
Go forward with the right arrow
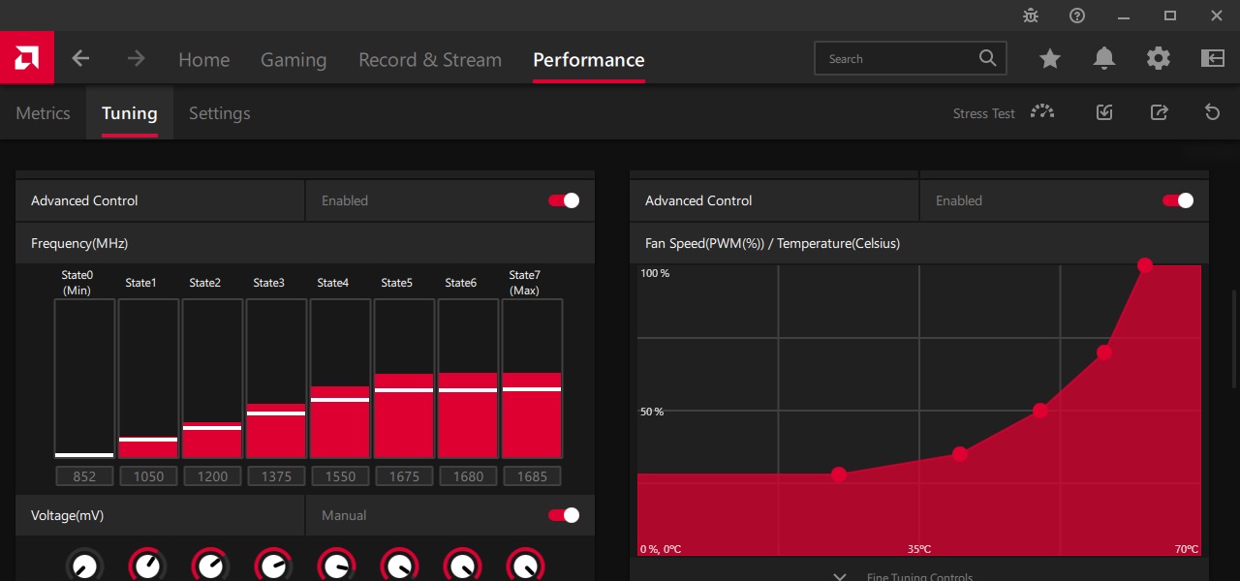[x=136, y=59]
